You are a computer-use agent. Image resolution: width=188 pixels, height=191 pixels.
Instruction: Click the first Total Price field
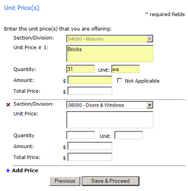90,91
